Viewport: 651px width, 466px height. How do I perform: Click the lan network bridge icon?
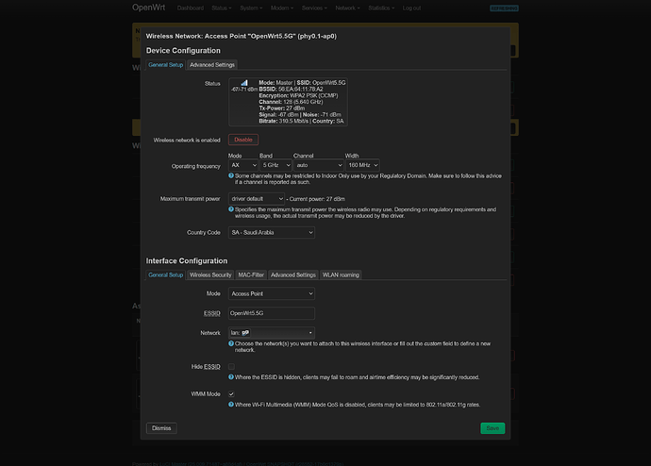[245, 333]
